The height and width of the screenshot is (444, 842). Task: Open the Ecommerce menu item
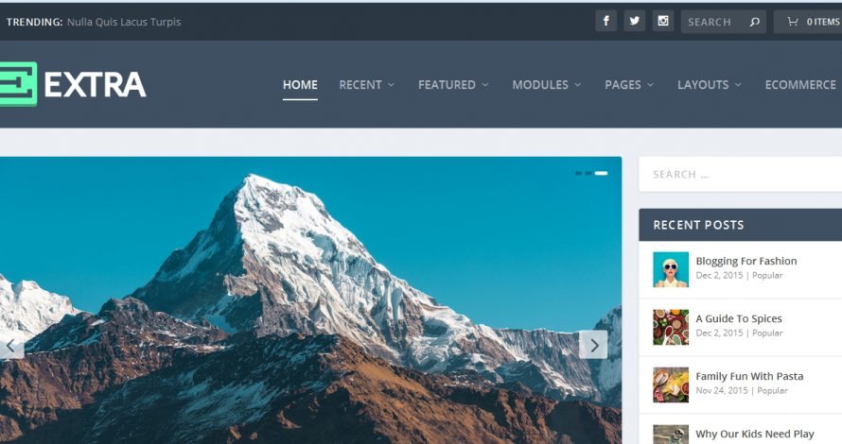pyautogui.click(x=800, y=85)
